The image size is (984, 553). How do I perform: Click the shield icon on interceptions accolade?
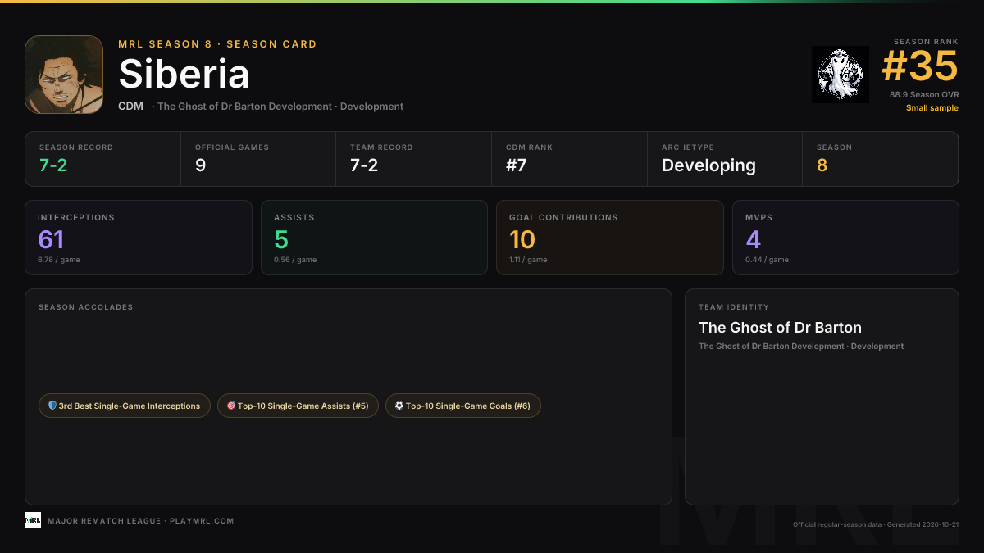[52, 406]
